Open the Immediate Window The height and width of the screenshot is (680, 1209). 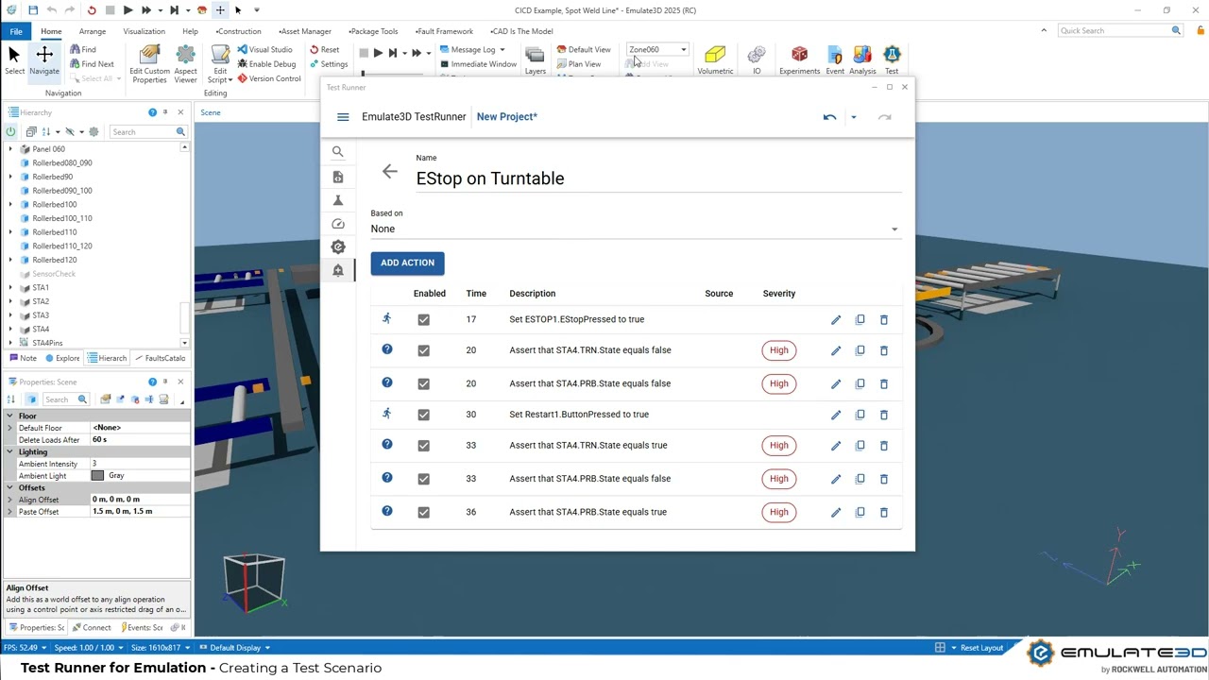478,64
